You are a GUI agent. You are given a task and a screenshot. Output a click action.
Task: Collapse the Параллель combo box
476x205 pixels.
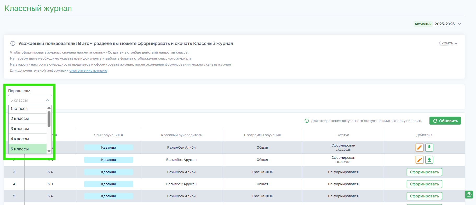30,100
